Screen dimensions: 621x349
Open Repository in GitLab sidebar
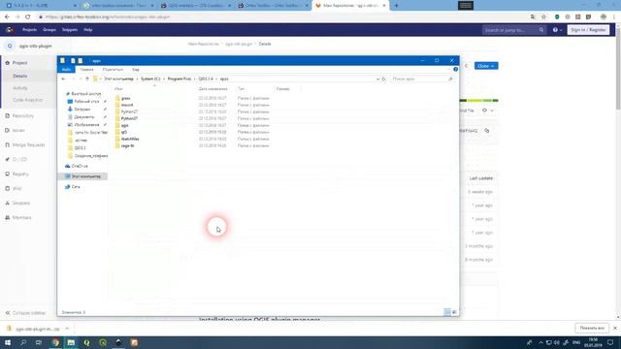coord(23,116)
